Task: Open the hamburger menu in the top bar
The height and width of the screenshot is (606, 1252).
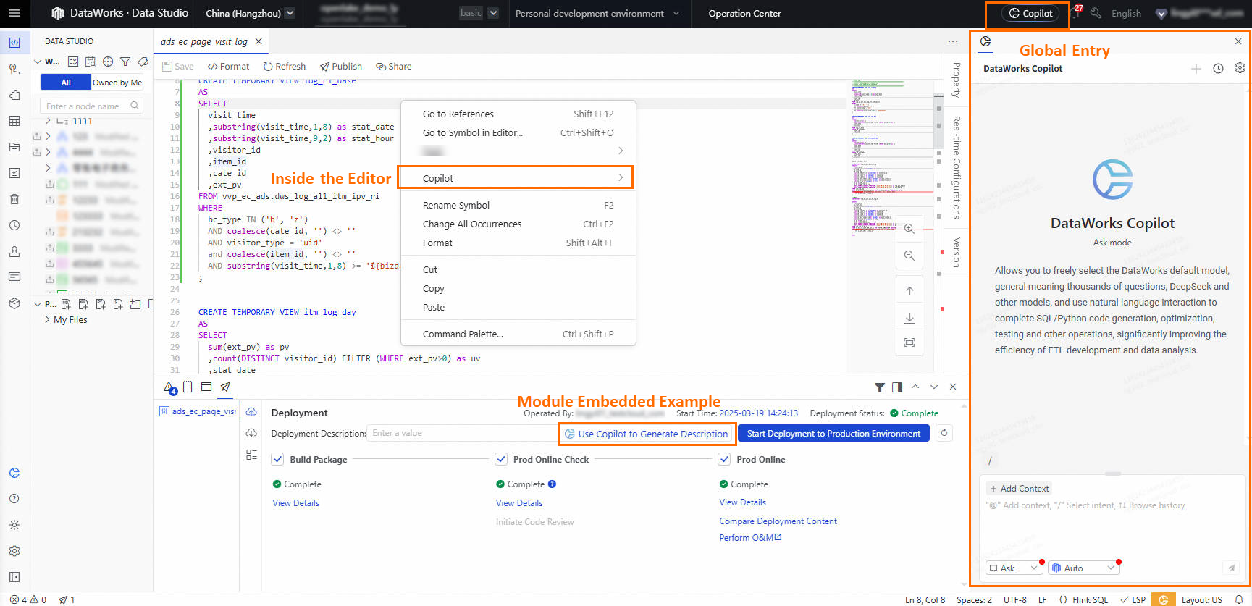Action: [14, 13]
